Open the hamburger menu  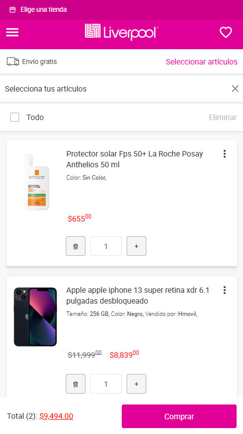(12, 32)
